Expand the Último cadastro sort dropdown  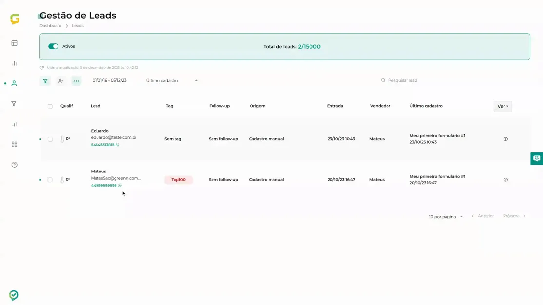pos(172,81)
